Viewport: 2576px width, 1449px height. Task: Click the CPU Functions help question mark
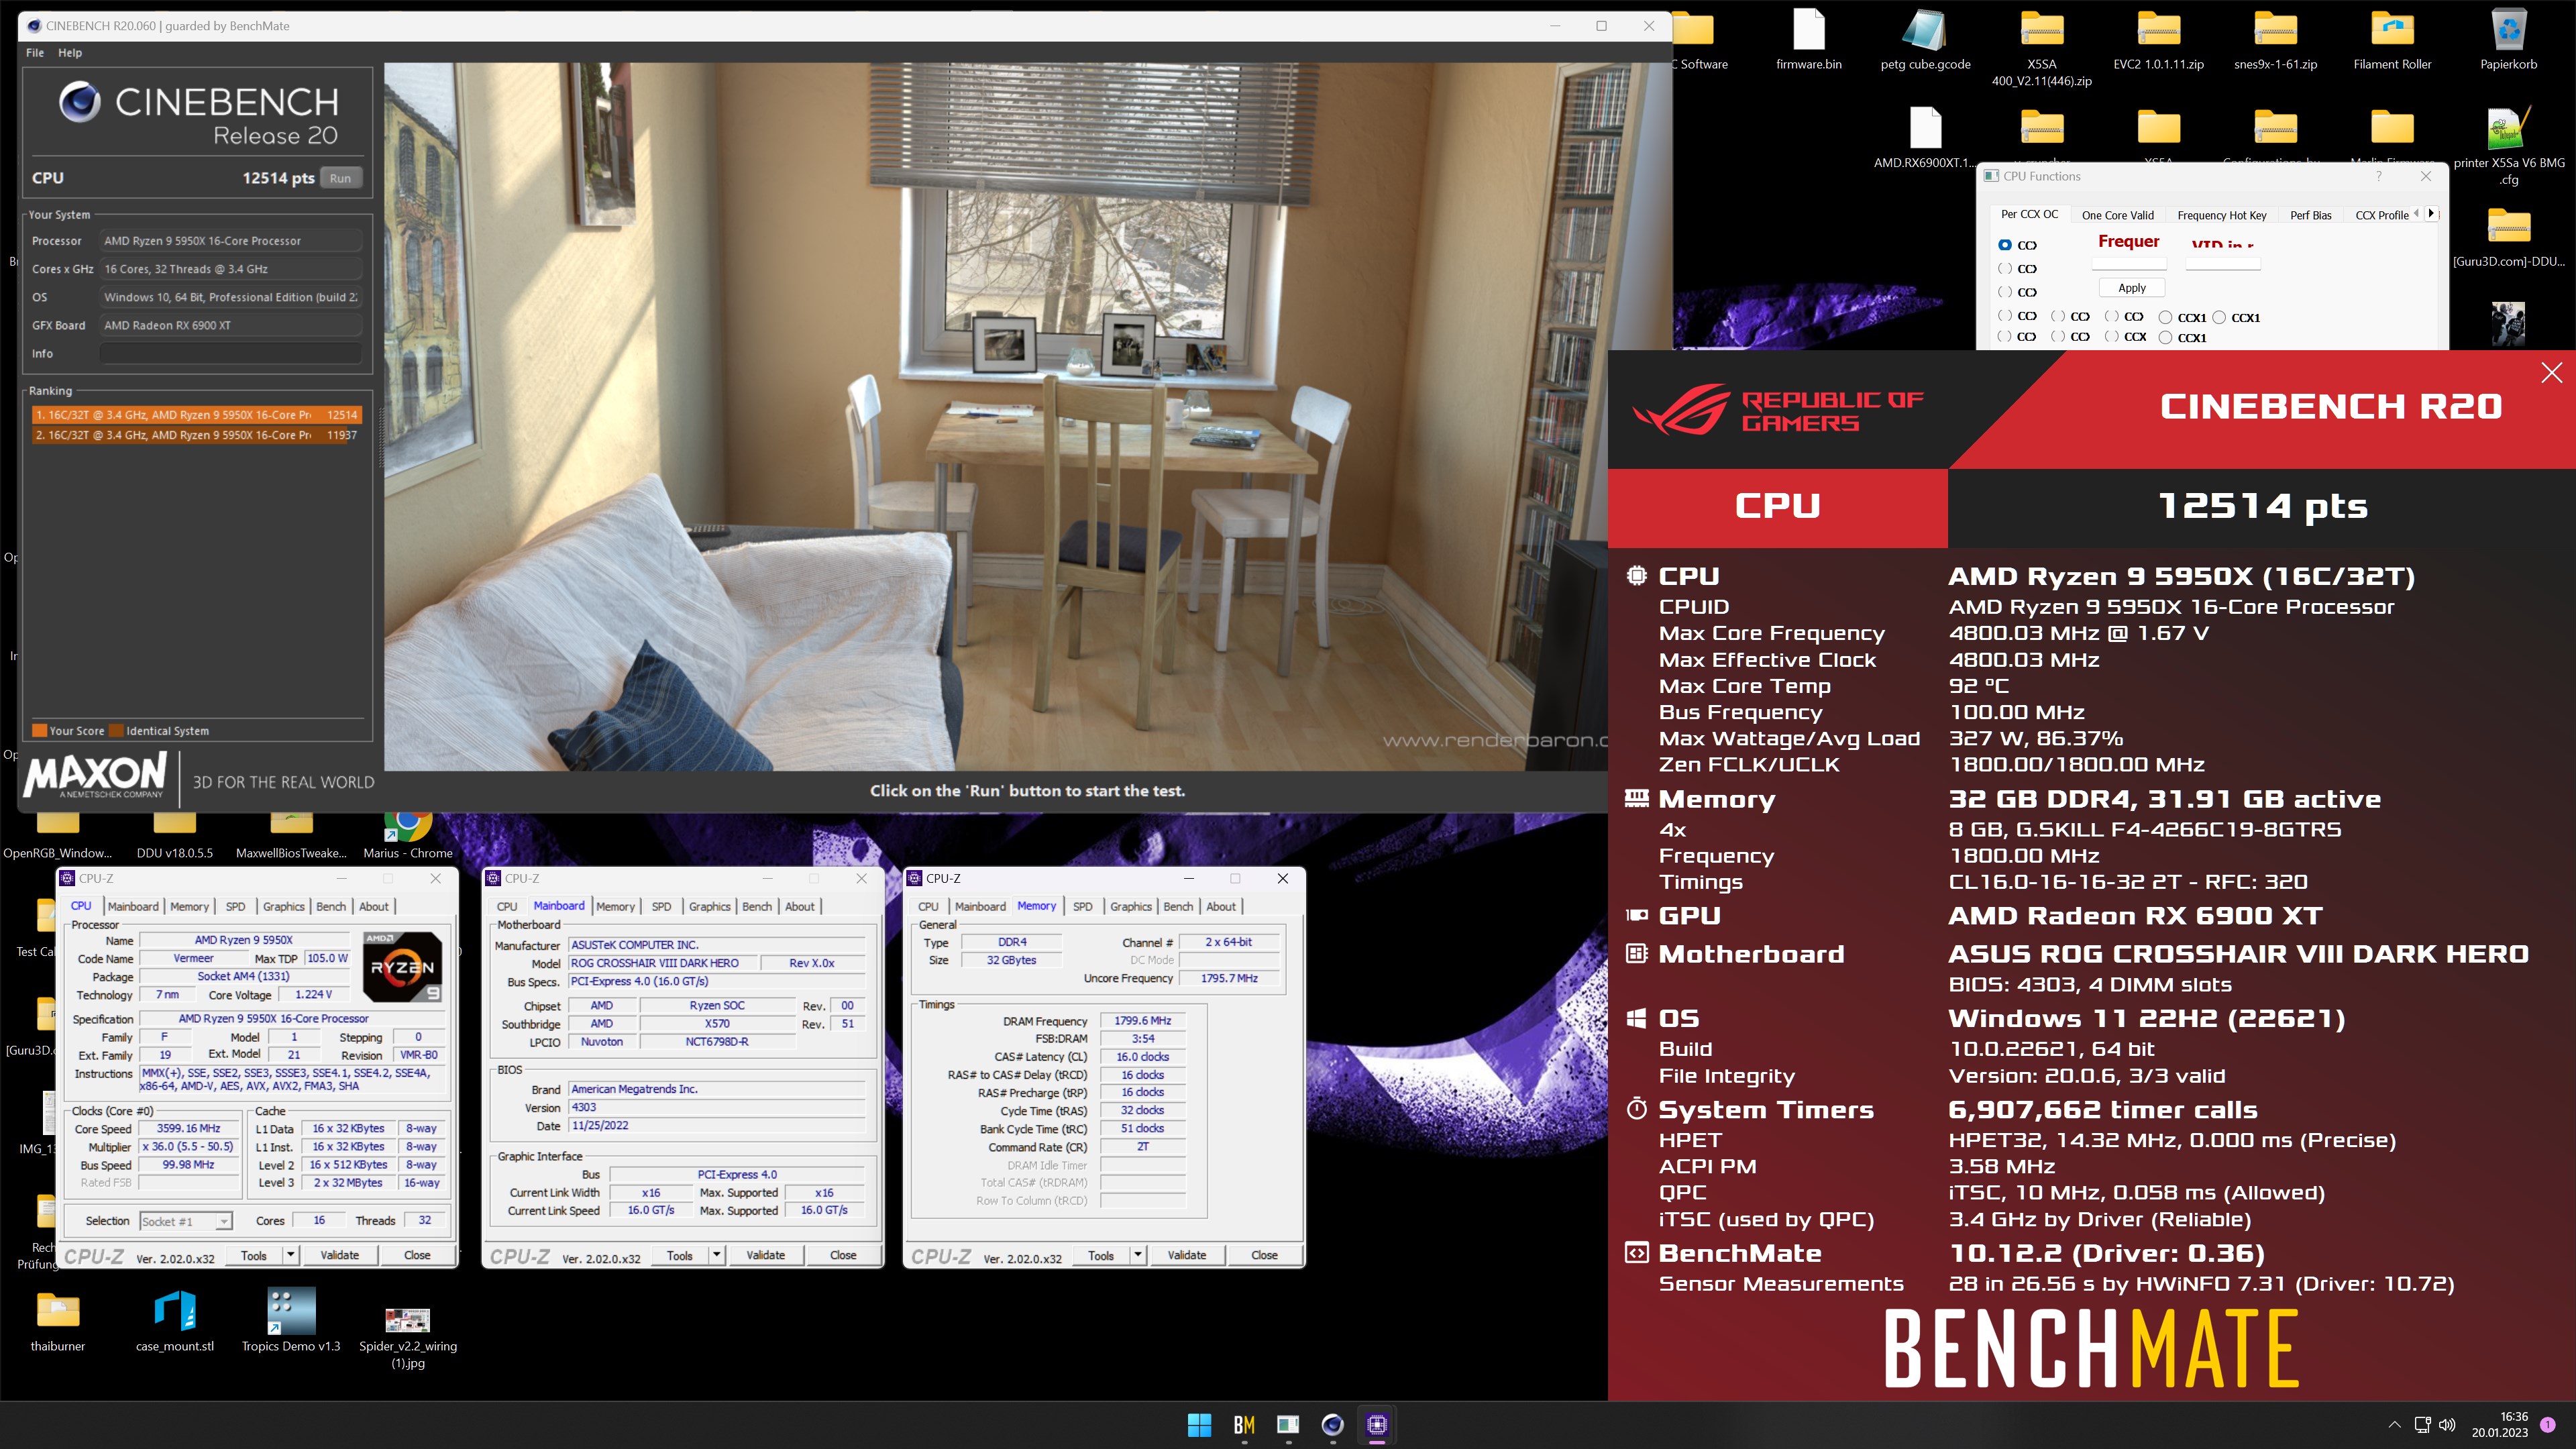(2379, 176)
